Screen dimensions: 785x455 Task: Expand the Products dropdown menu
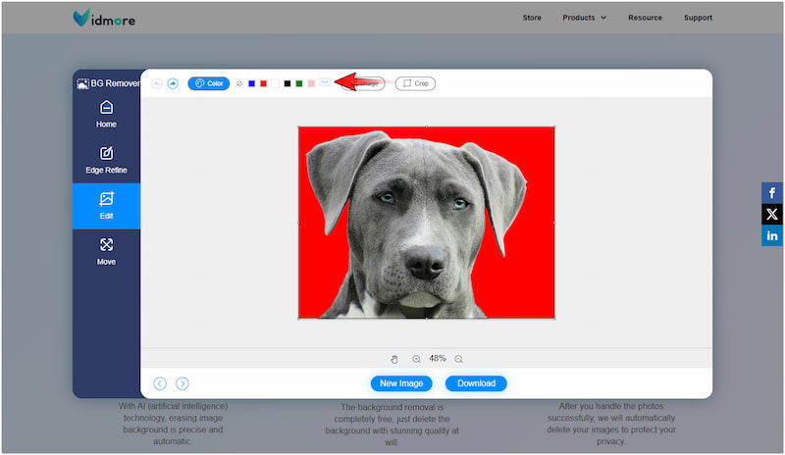[x=584, y=18]
